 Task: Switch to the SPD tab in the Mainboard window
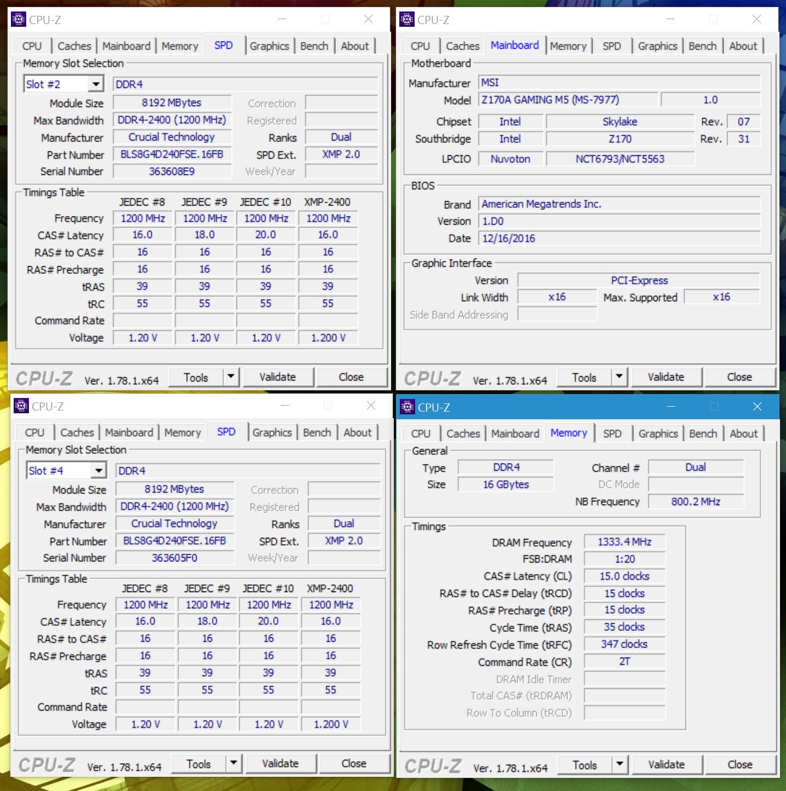coord(612,46)
